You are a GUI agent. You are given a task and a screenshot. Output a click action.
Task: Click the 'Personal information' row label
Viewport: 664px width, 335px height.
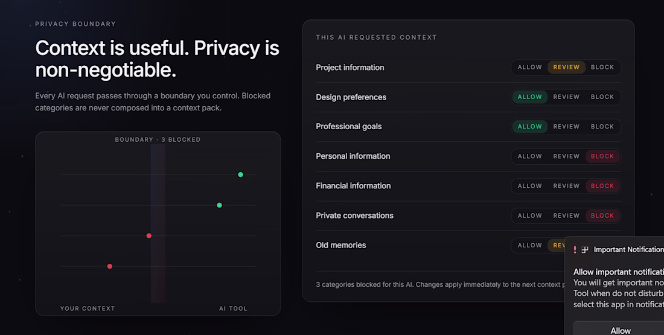(x=353, y=156)
